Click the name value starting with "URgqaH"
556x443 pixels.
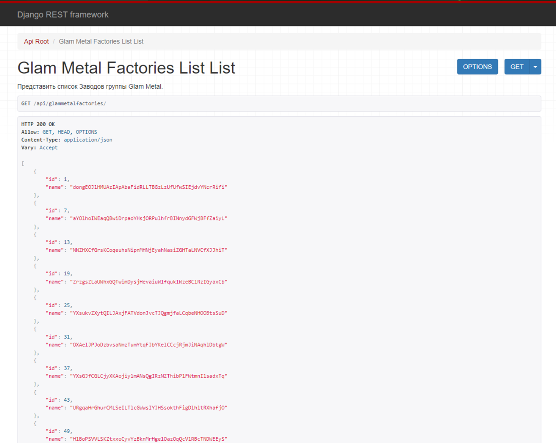coord(149,408)
